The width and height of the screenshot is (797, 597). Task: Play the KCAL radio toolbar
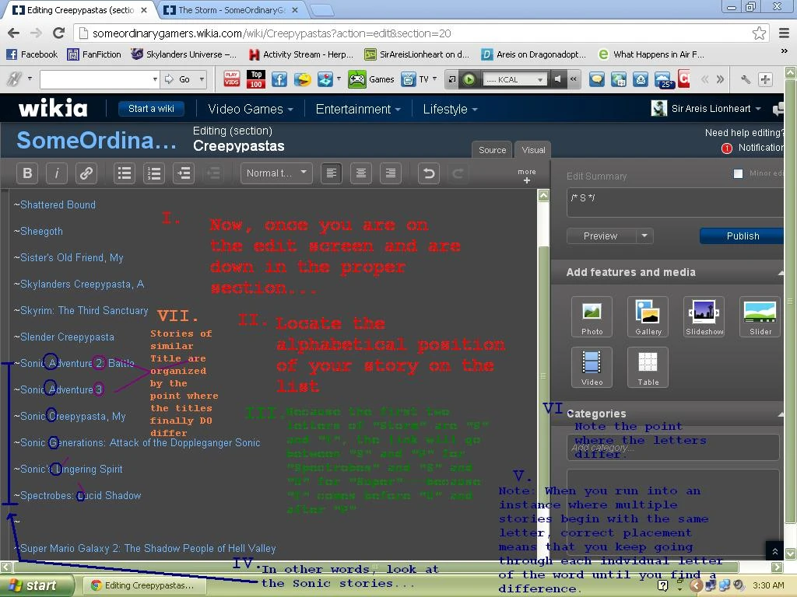point(469,79)
